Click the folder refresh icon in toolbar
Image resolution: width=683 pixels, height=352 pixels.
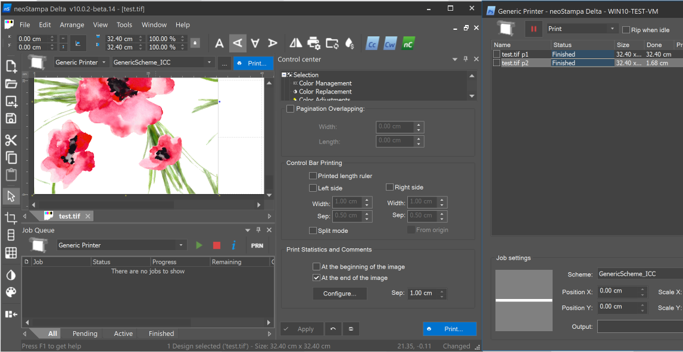click(332, 43)
